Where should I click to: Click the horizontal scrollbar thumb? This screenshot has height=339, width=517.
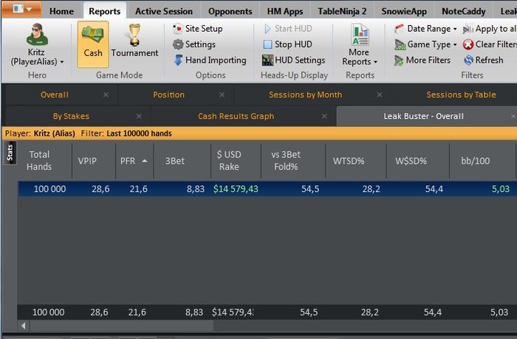121,326
